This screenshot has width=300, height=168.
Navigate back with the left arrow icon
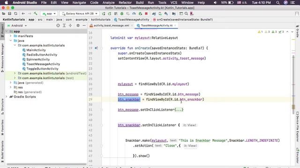click(23, 14)
